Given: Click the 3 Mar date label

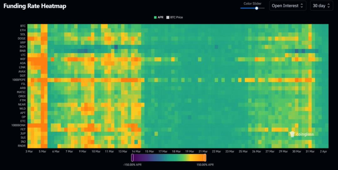Looking at the screenshot, I should click(x=29, y=152).
